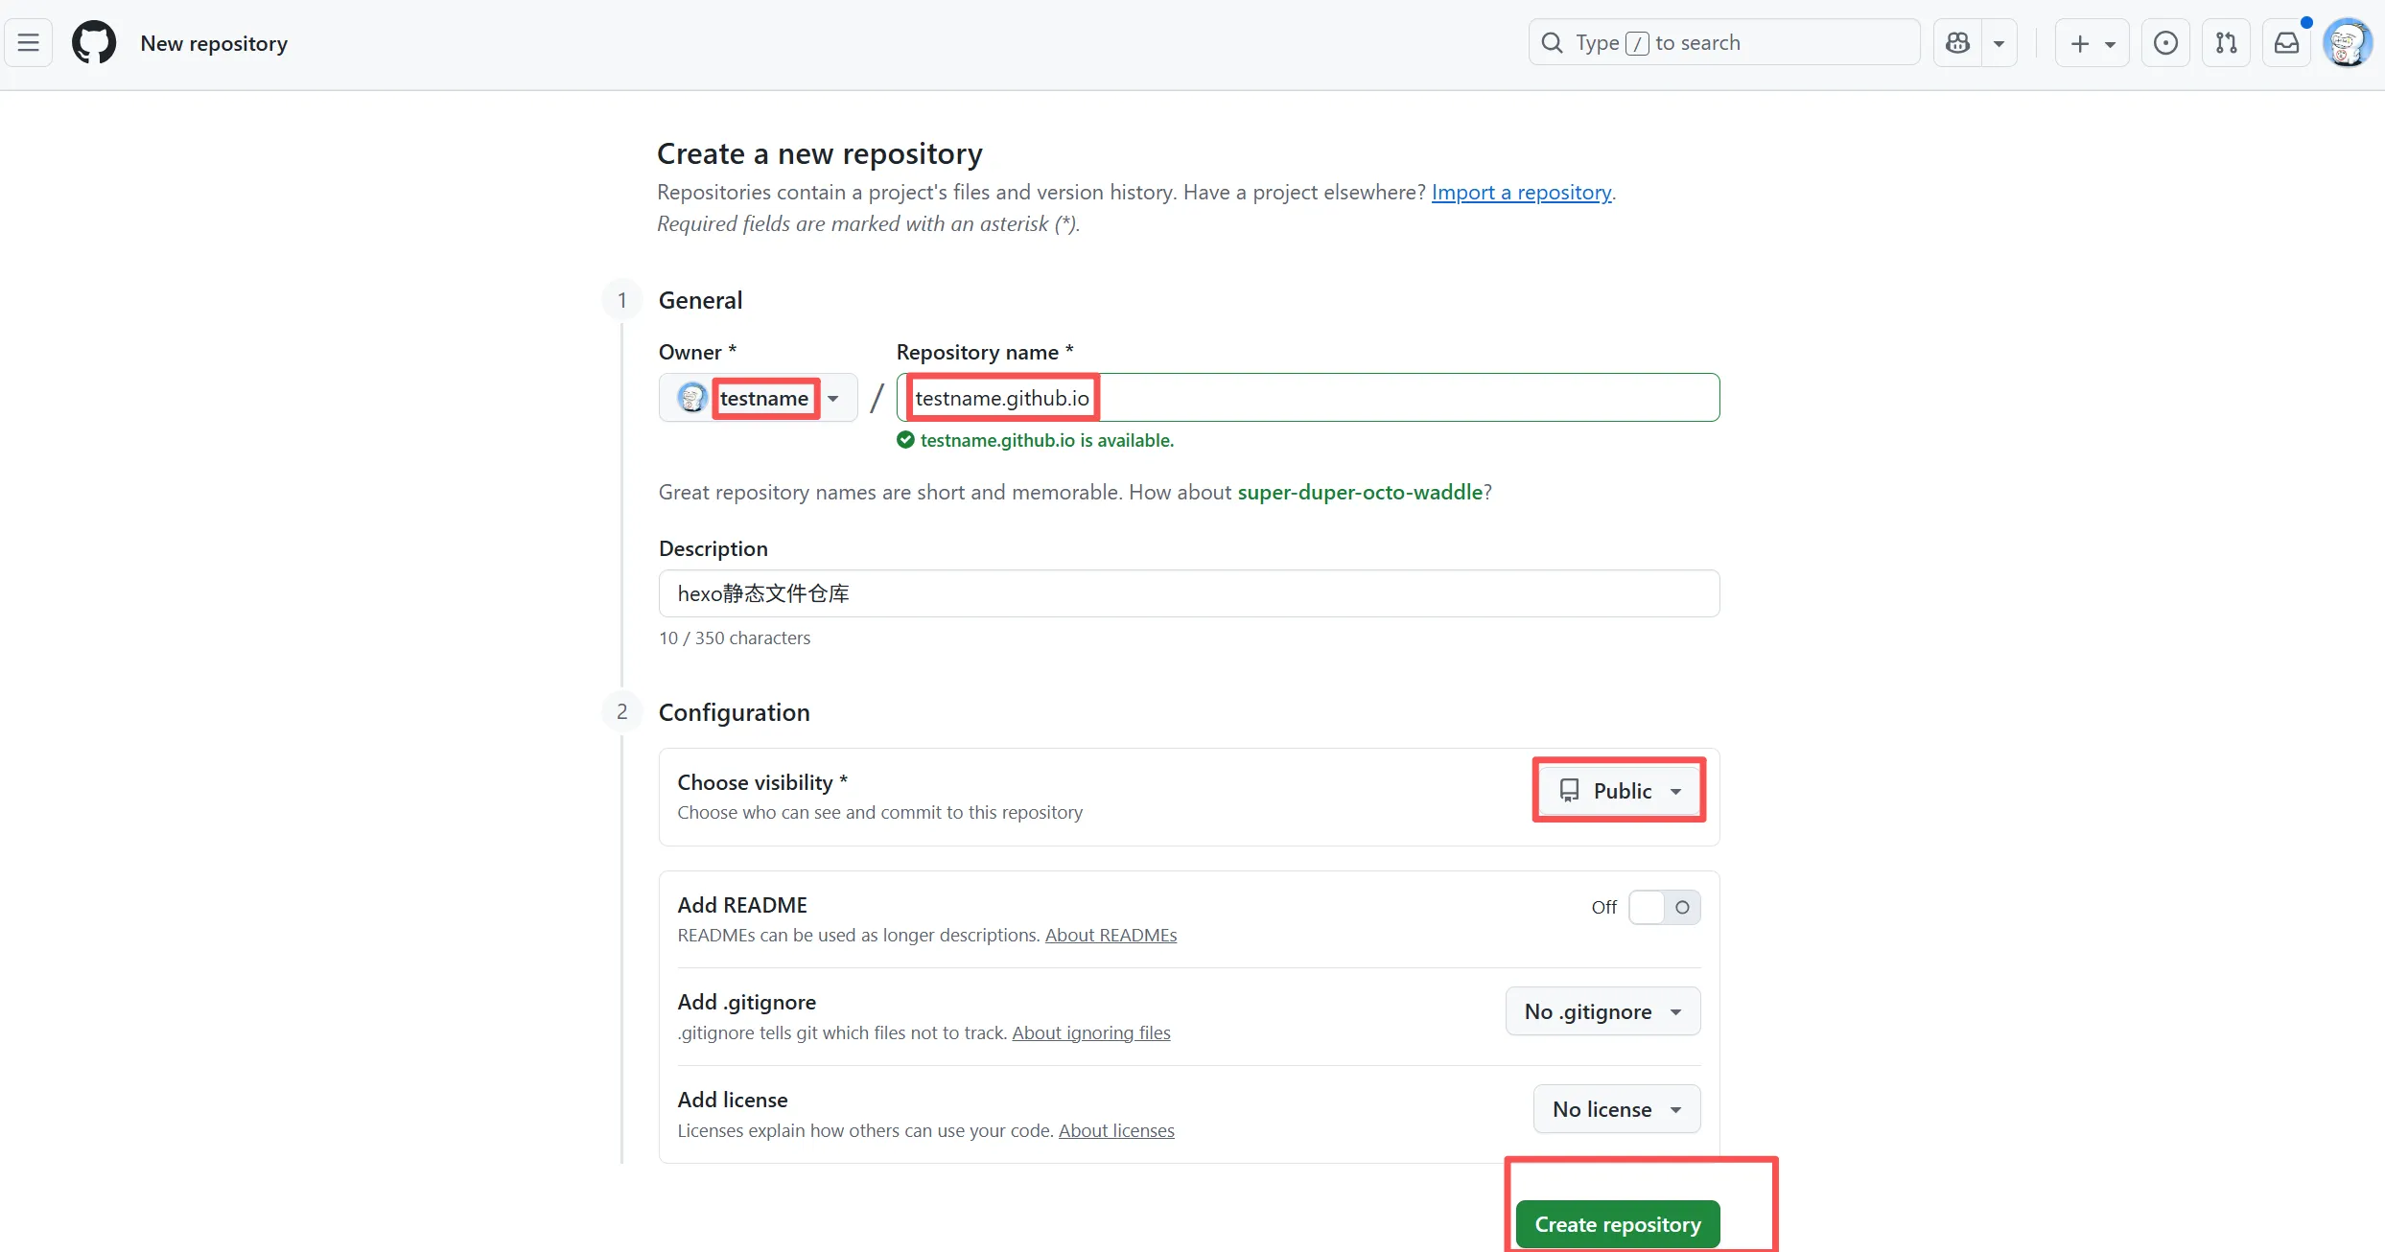Viewport: 2385px width, 1252px height.
Task: Open the No license dropdown
Action: (1616, 1109)
